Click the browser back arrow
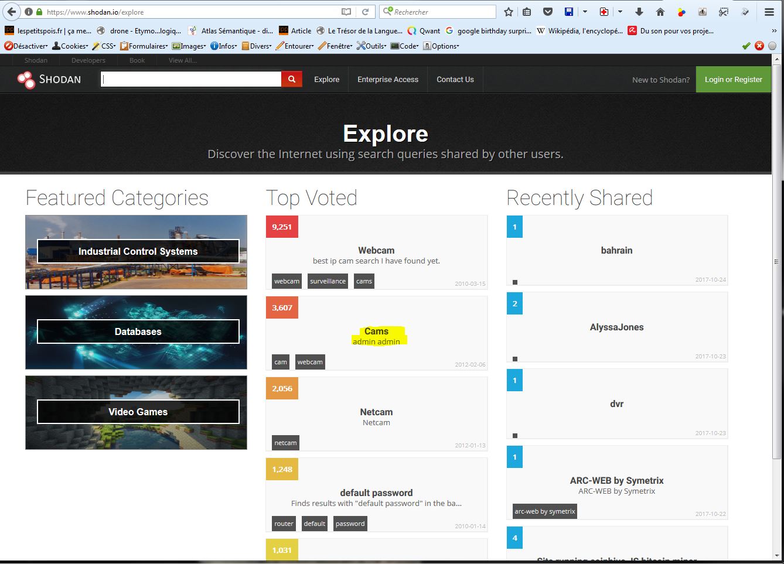Viewport: 784px width, 564px height. pos(12,12)
